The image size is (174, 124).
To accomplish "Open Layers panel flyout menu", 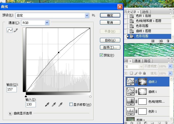I will coord(171,62).
